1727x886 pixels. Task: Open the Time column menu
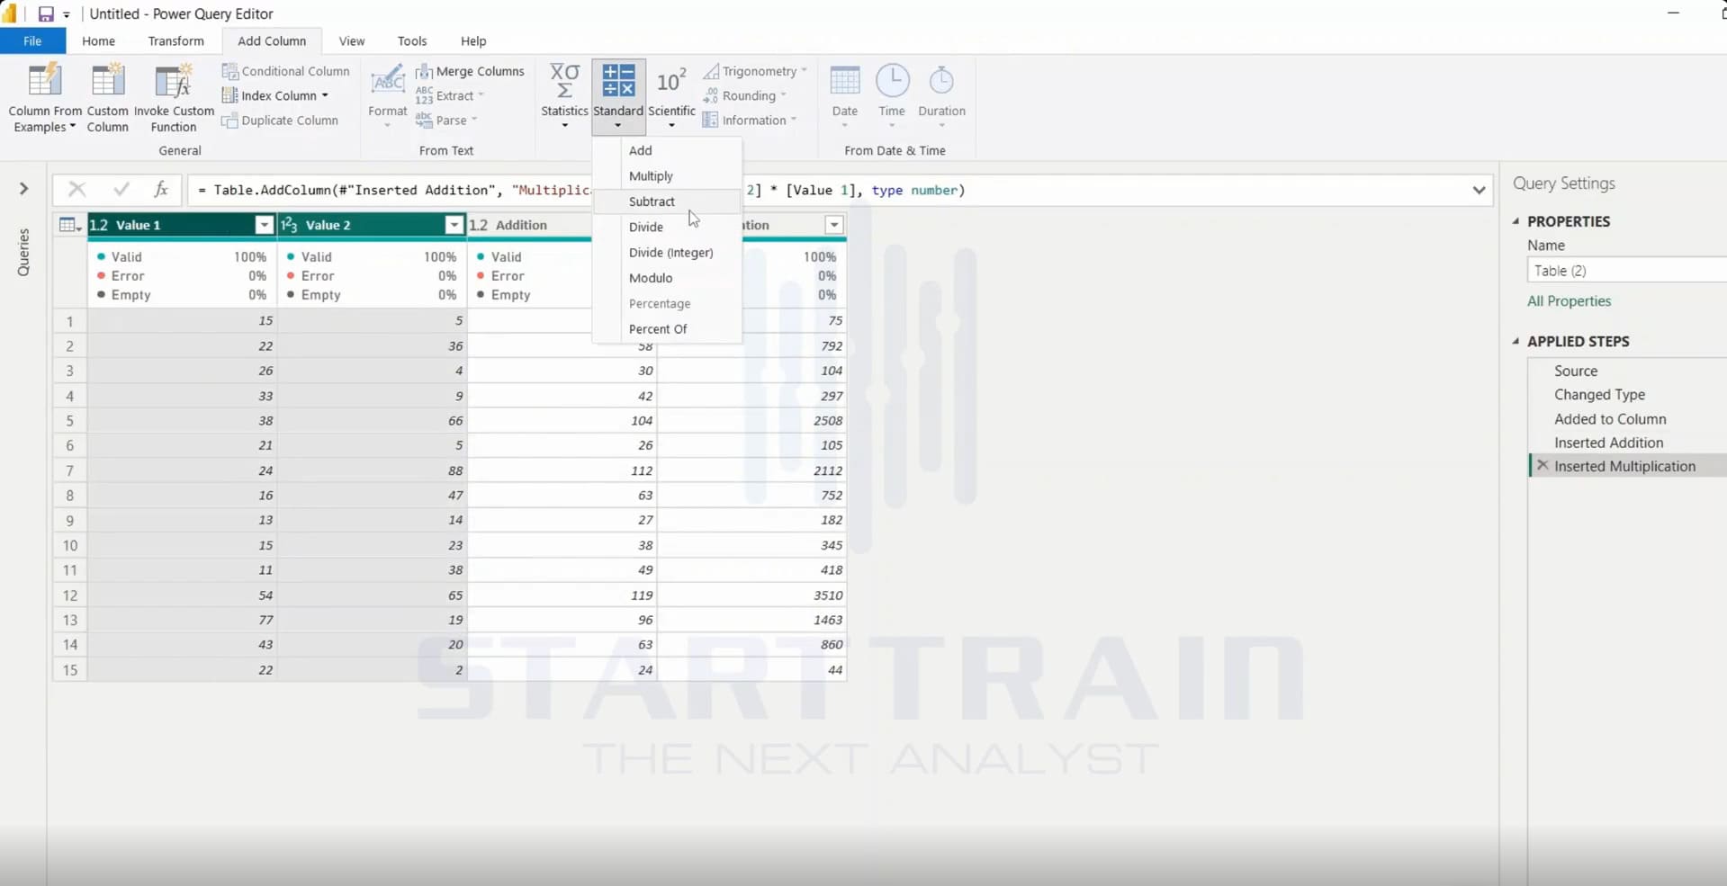click(x=892, y=96)
